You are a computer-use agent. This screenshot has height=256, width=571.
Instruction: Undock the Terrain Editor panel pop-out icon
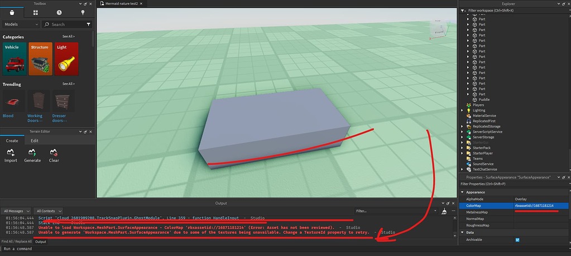[x=85, y=132]
